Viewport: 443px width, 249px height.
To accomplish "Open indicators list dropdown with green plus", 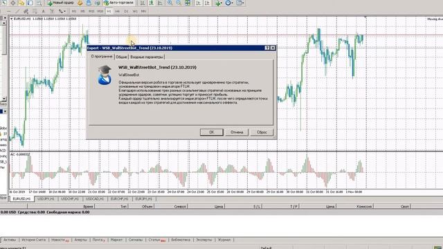I will (x=219, y=3).
